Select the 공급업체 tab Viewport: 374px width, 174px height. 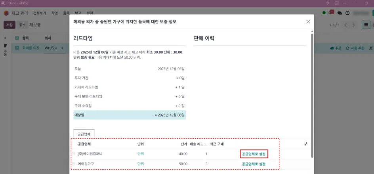click(84, 134)
